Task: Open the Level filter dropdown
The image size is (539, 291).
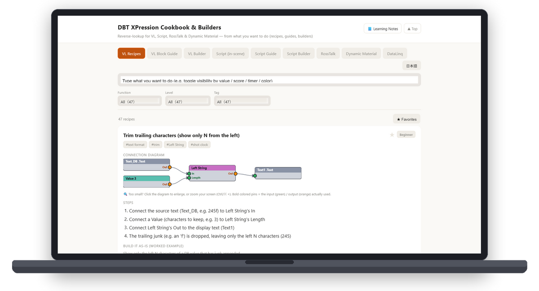Action: 188,101
